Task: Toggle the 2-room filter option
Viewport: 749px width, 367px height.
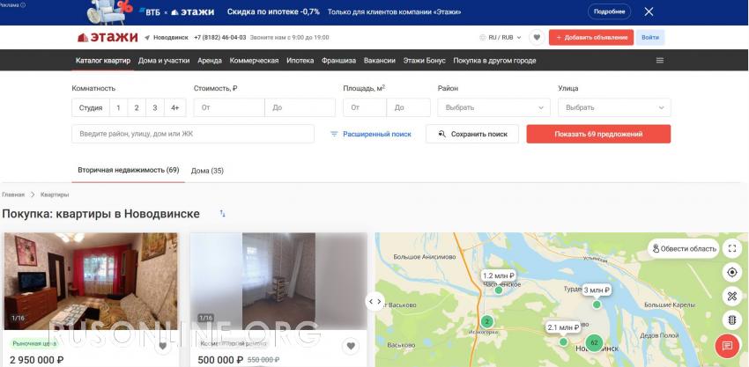Action: coord(137,107)
